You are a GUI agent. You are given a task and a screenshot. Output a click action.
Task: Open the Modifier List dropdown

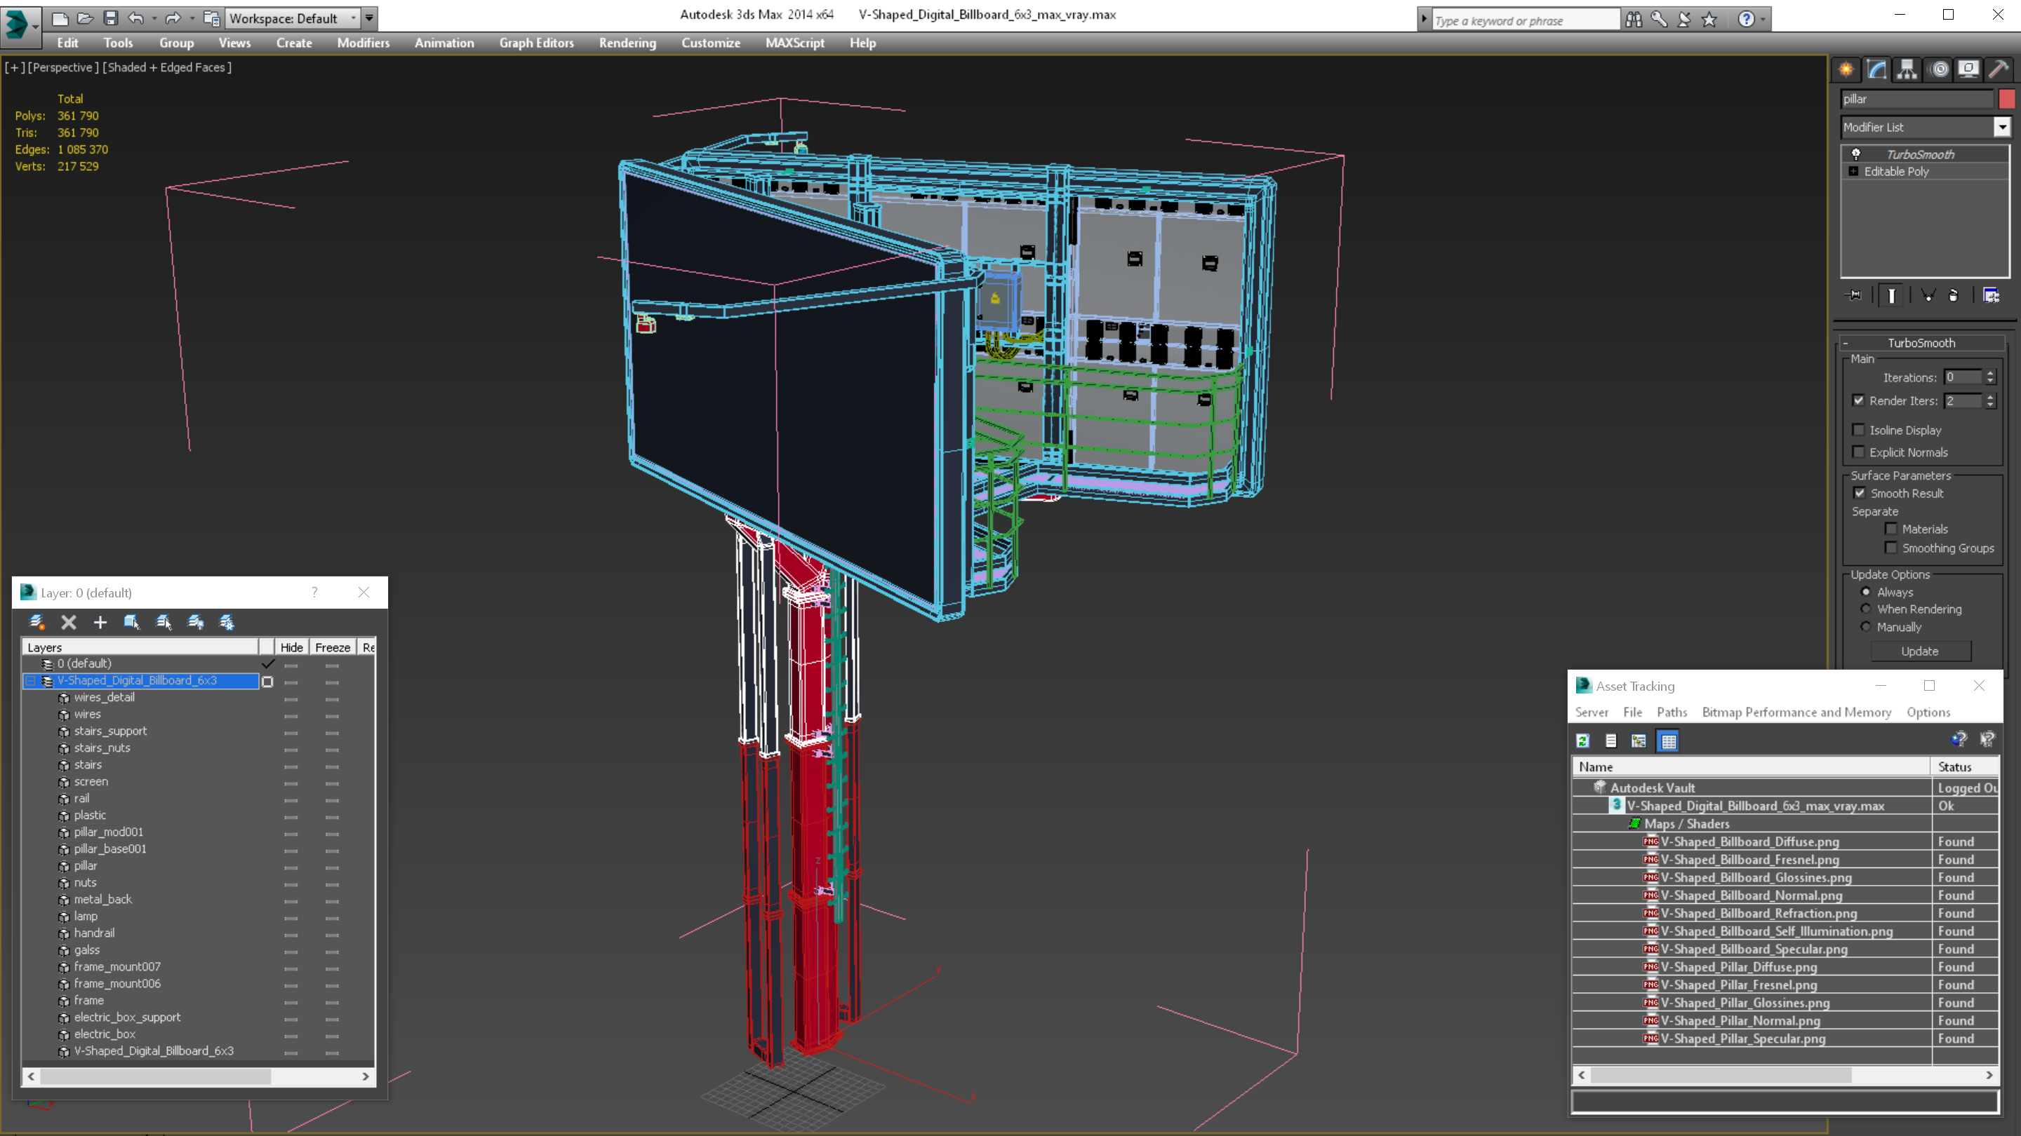coord(2002,127)
